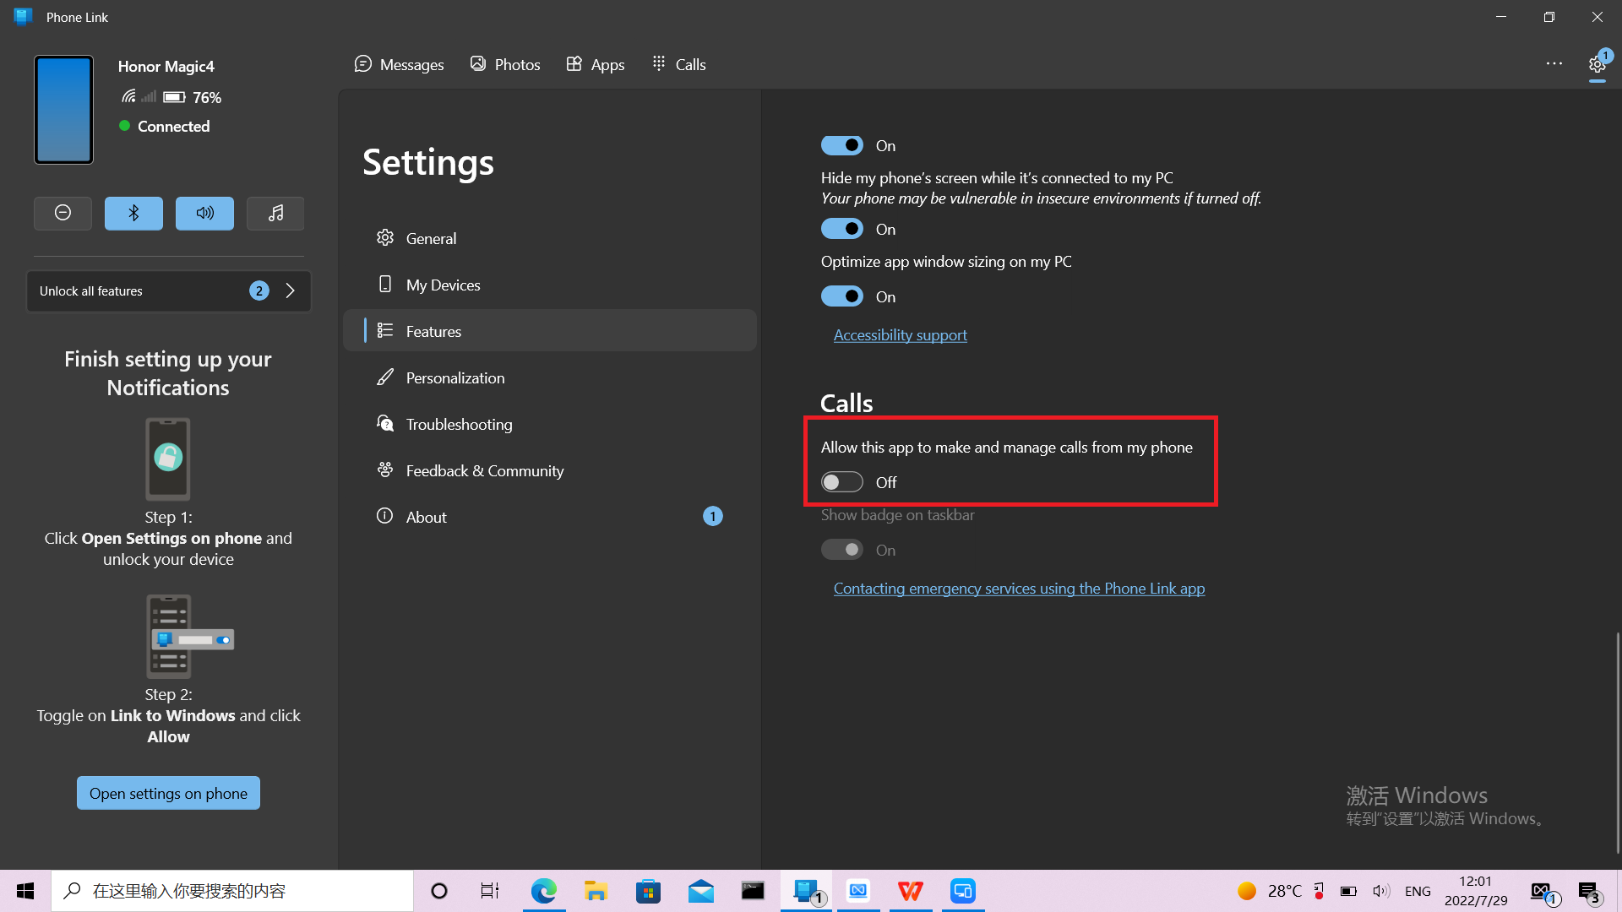The image size is (1622, 912).
Task: Click the Phone Link taskbar icon
Action: tap(806, 891)
